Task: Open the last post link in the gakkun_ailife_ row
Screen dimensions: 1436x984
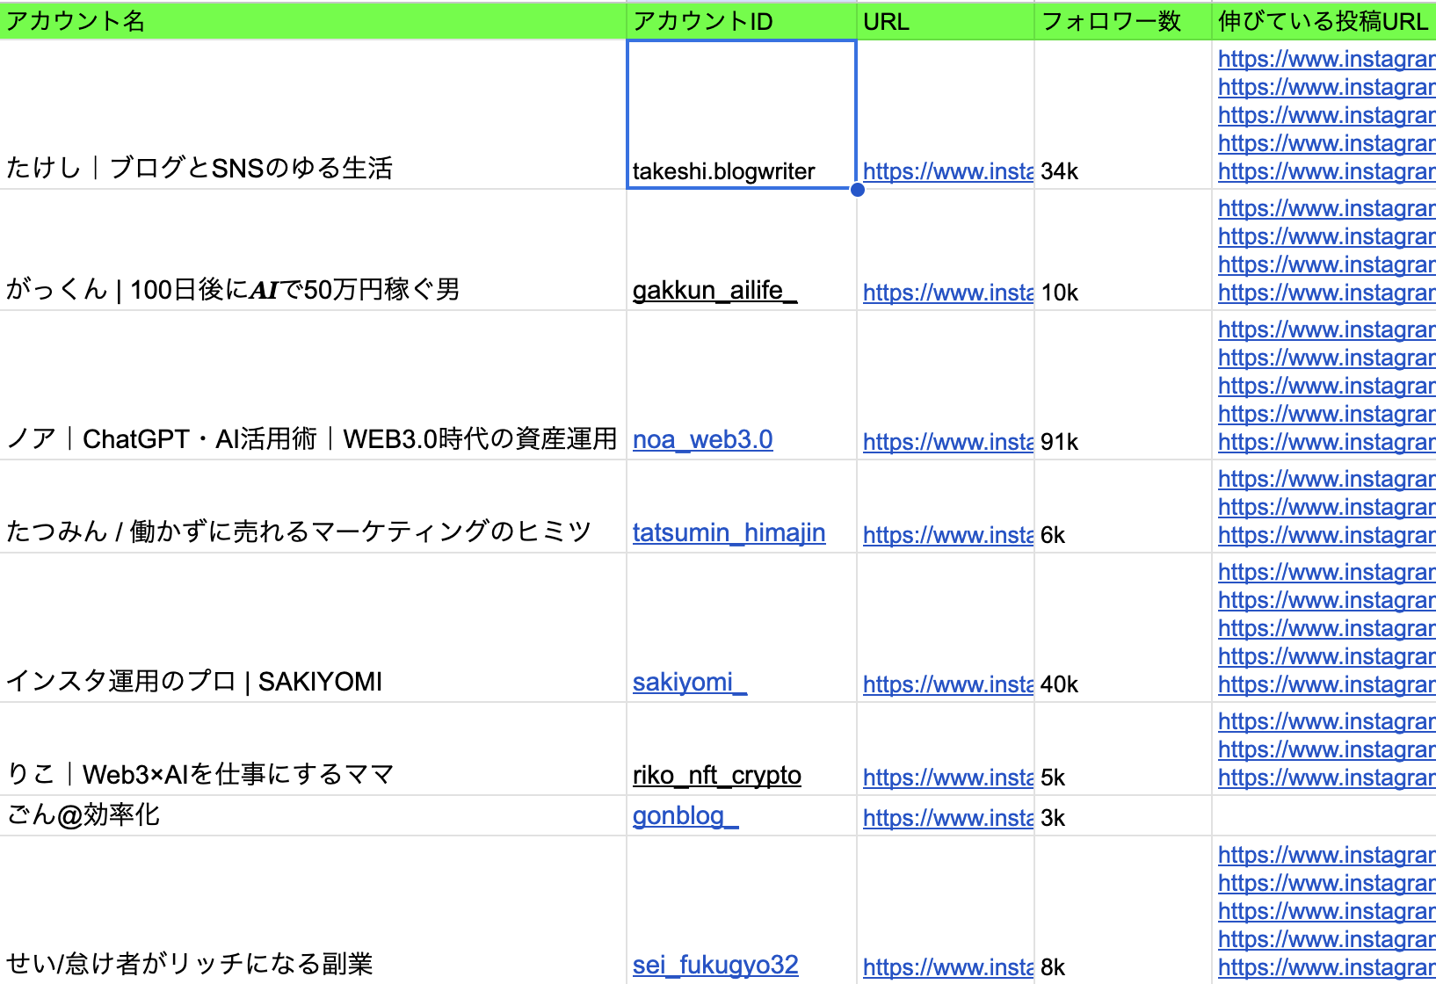Action: (x=1326, y=293)
